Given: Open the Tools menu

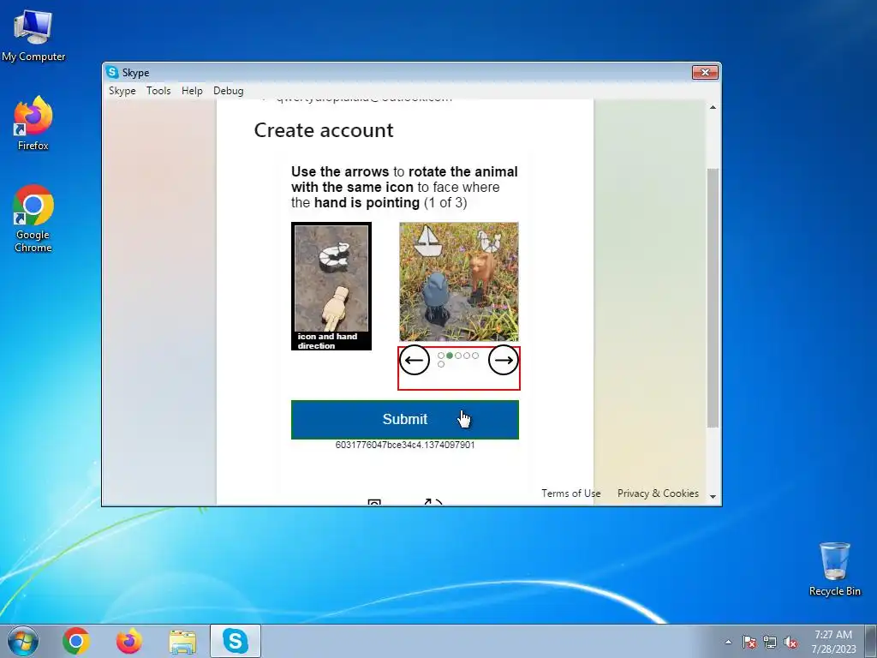Looking at the screenshot, I should pyautogui.click(x=158, y=91).
